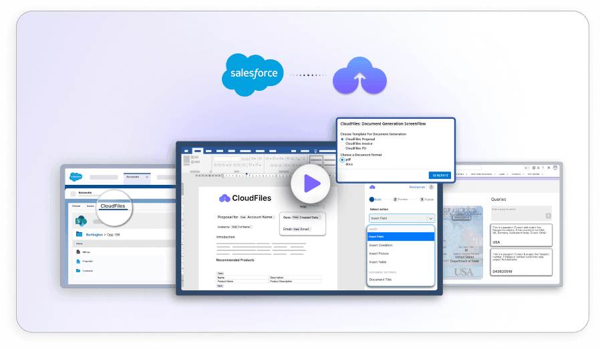600x349 pixels.
Task: Click the passport image thumbnail
Action: 463,243
